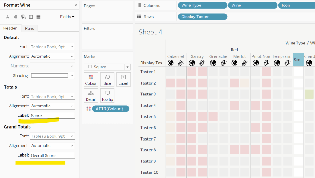Image resolution: width=315 pixels, height=178 pixels.
Task: Click the Wine Type pill in Columns
Action: tap(202, 6)
